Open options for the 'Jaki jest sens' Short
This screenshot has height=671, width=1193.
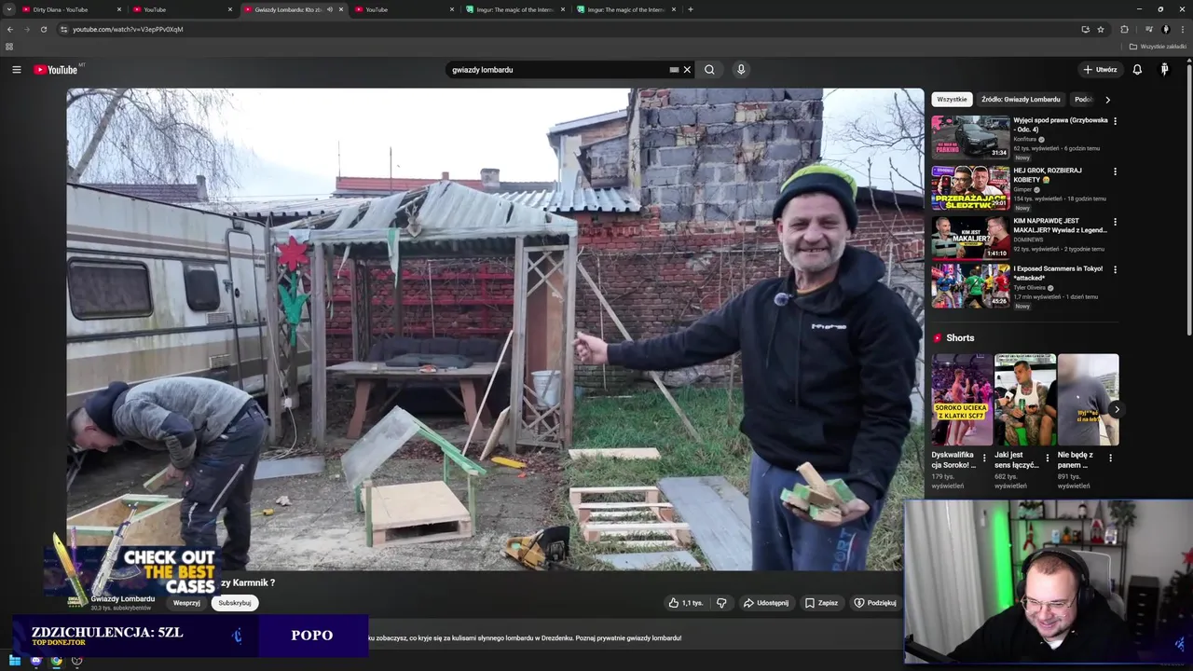(1047, 458)
